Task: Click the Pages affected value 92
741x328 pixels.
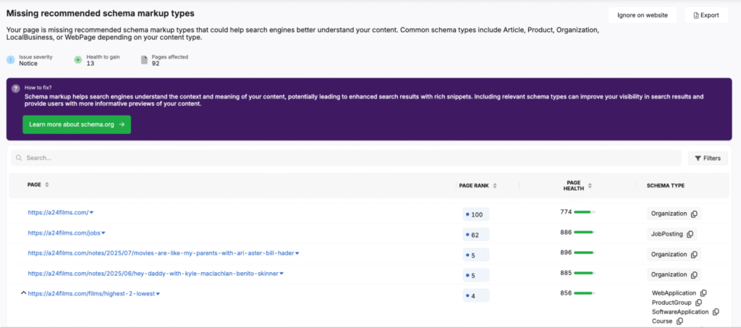Action: 156,63
